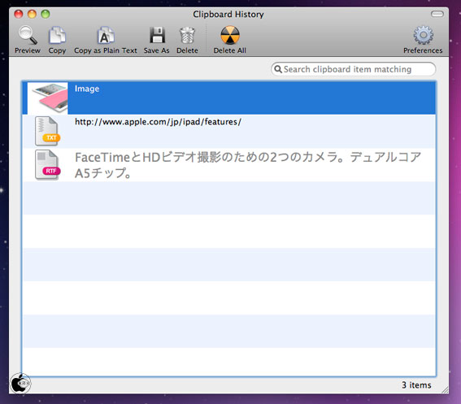Focus the Search clipboard item matching field
Screen dimensions: 461x404
353,69
